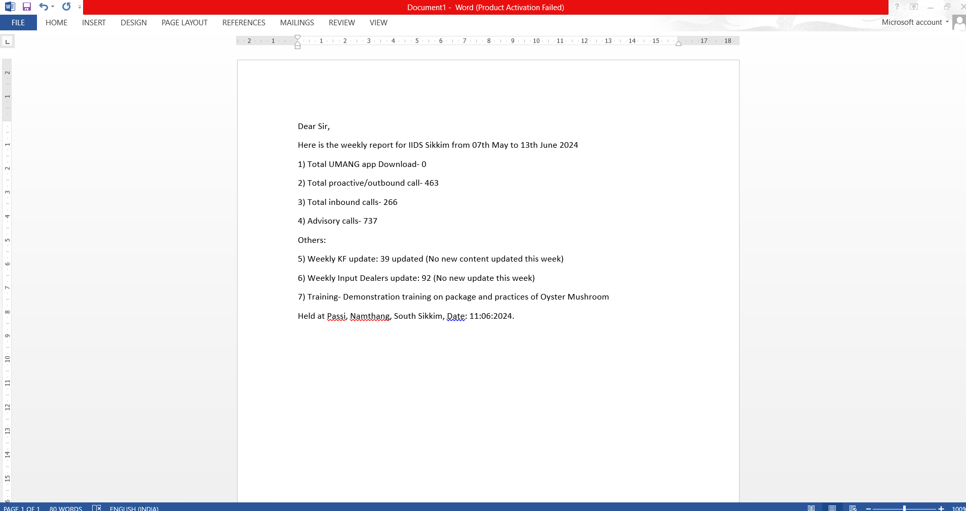Click the Weekly KF update line
966x511 pixels.
point(431,259)
